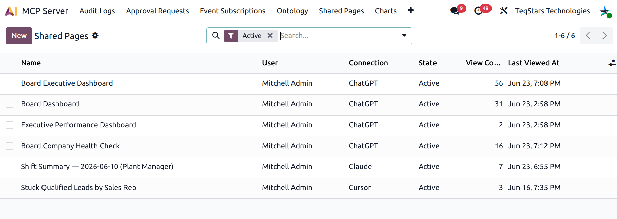Open the Executive Performance Dashboard record
The width and height of the screenshot is (617, 219).
pyautogui.click(x=78, y=125)
